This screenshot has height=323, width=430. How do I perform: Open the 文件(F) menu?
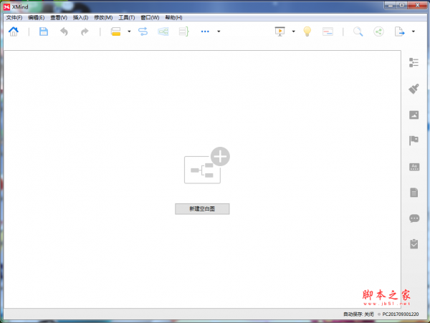tap(14, 17)
